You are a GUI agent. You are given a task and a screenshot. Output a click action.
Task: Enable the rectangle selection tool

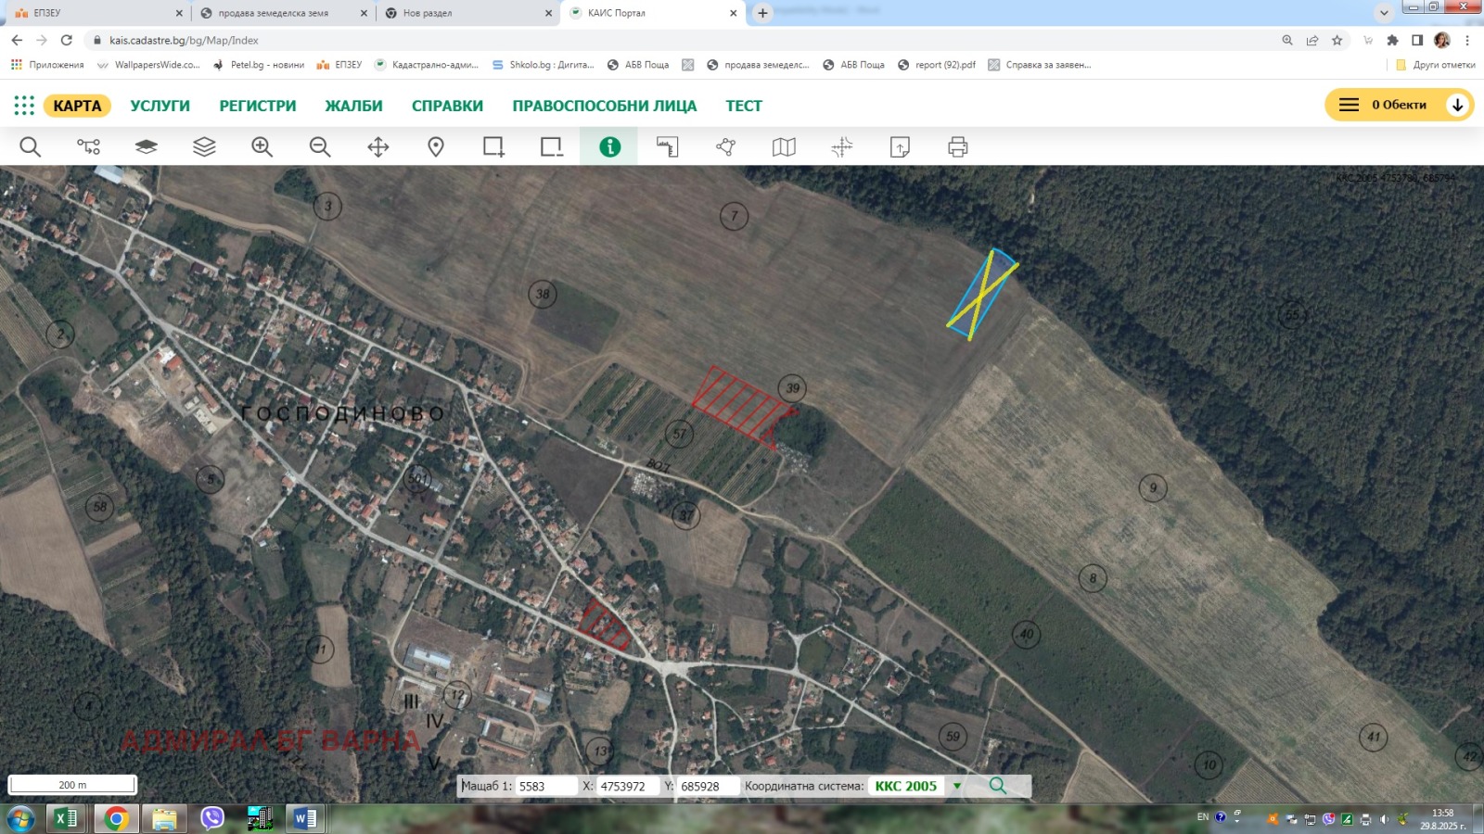[493, 145]
